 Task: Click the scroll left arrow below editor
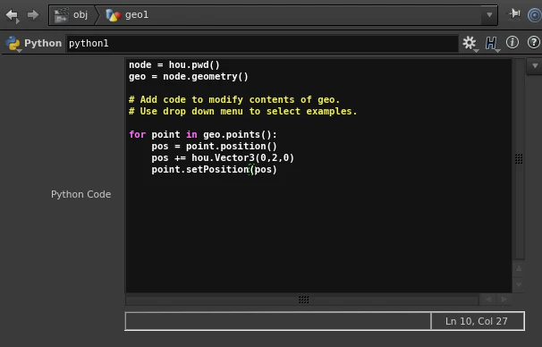[487, 300]
